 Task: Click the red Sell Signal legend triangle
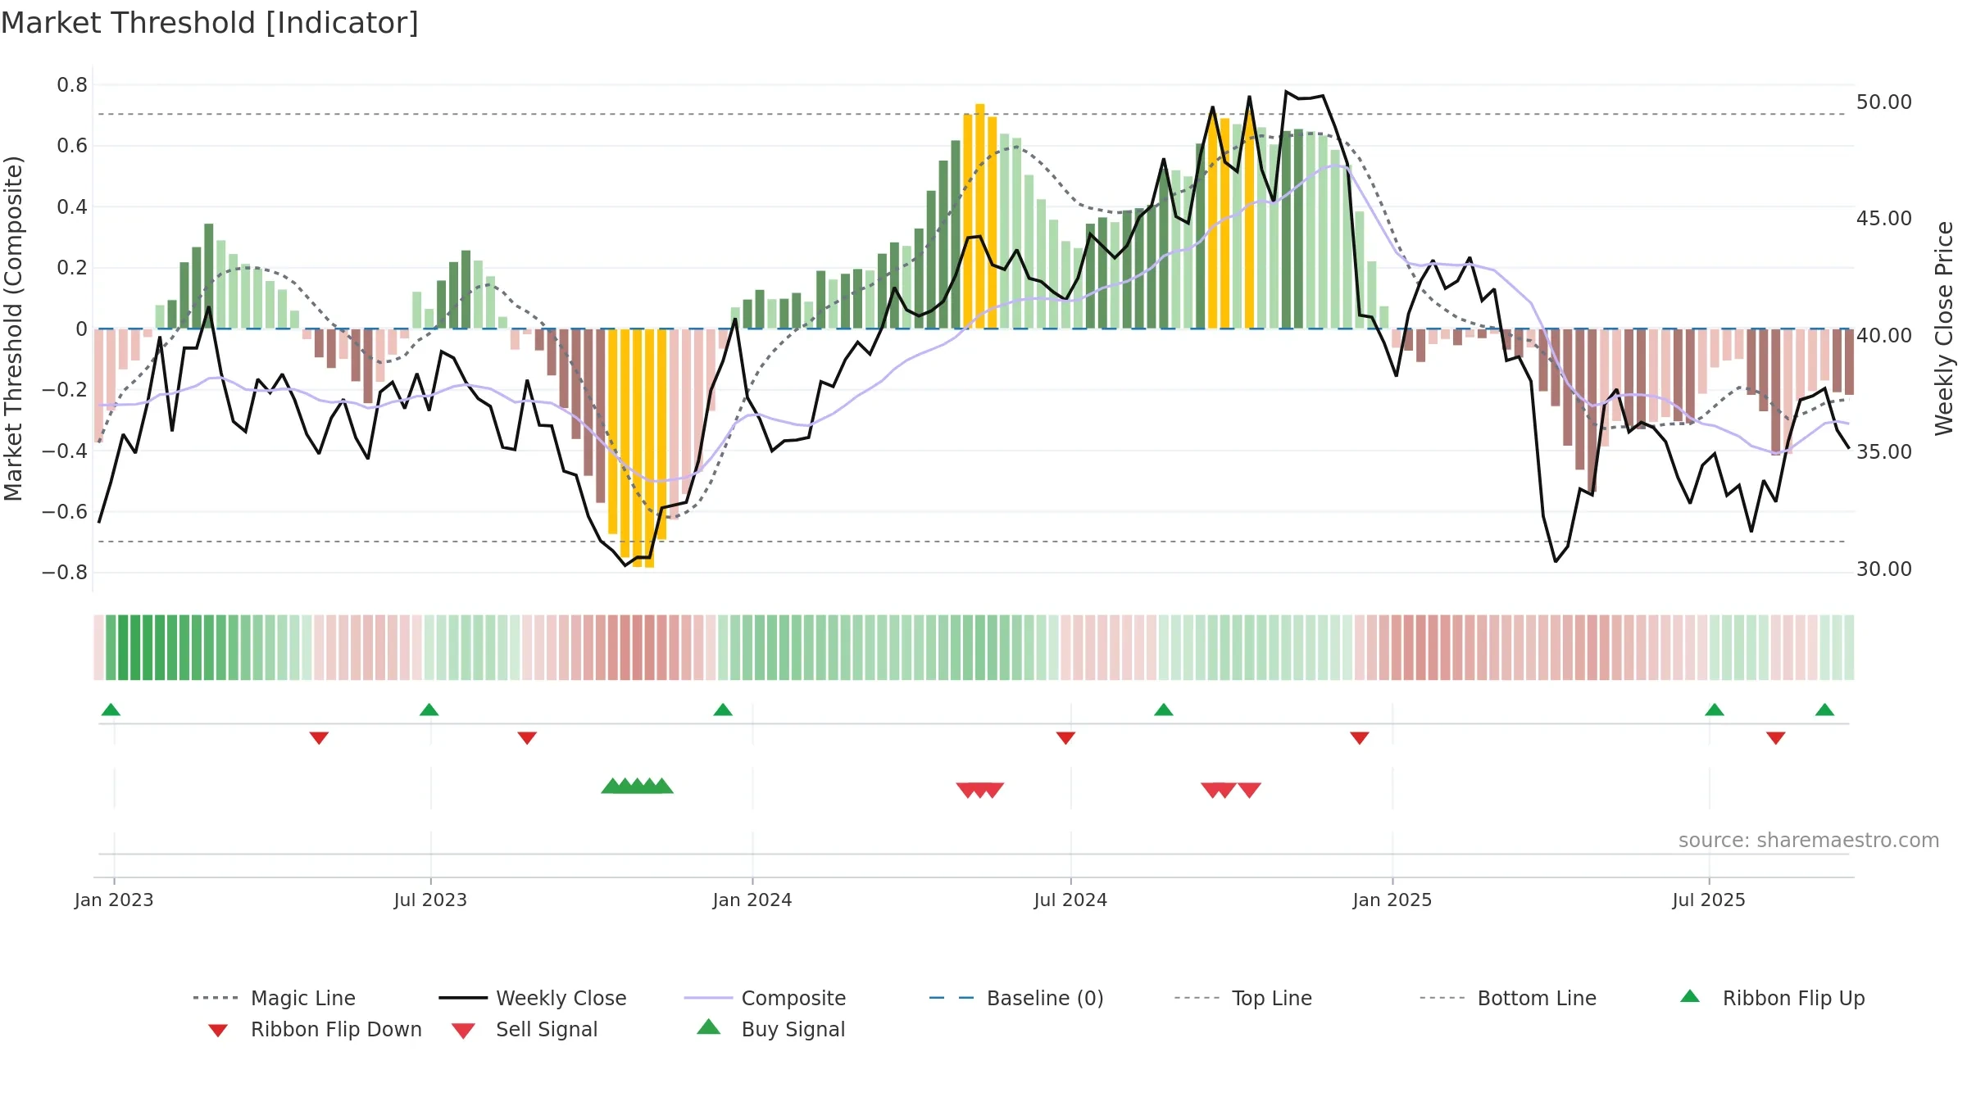(x=463, y=1031)
